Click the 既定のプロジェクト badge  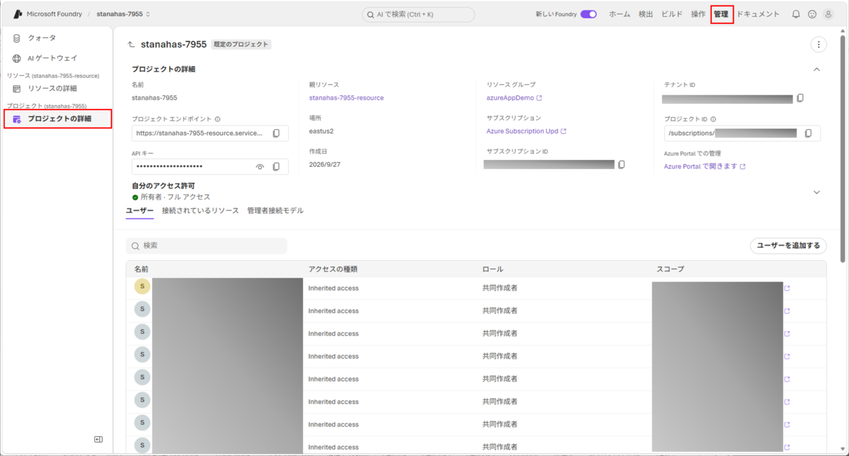(241, 44)
